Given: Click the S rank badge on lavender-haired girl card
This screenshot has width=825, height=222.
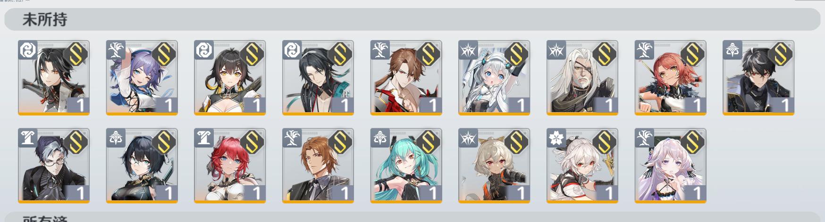Looking at the screenshot, I should 692,141.
